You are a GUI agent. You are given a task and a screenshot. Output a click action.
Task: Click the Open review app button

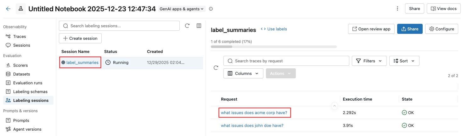pos(371,29)
